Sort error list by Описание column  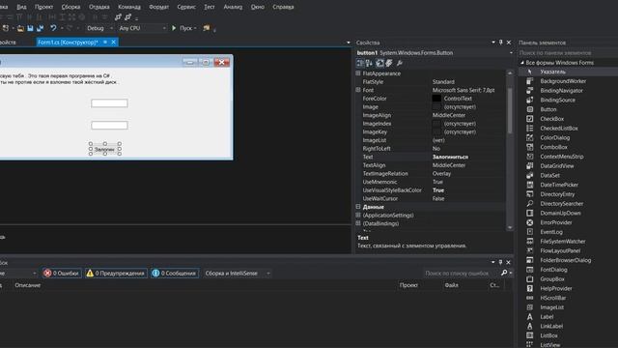28,285
